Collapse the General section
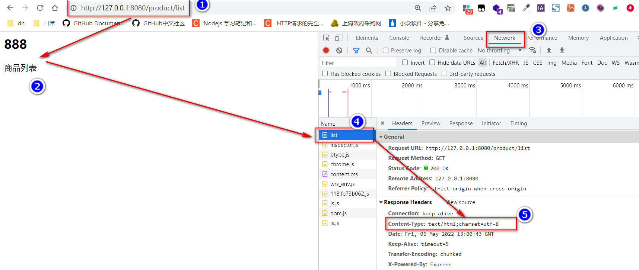Image resolution: width=639 pixels, height=270 pixels. point(381,137)
